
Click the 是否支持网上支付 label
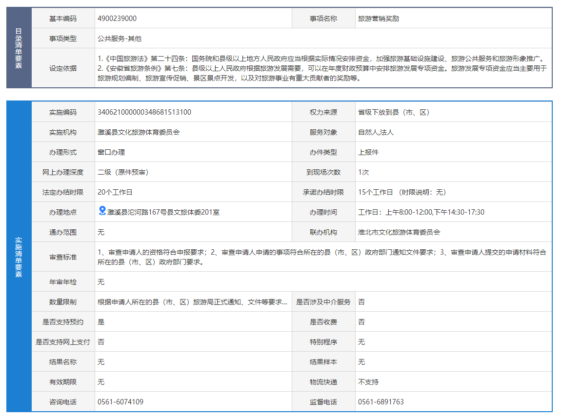pyautogui.click(x=63, y=342)
